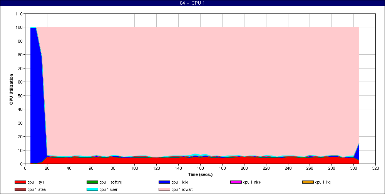Click the 'CPU Utilization' y-axis title
The height and width of the screenshot is (194, 385).
coord(11,89)
